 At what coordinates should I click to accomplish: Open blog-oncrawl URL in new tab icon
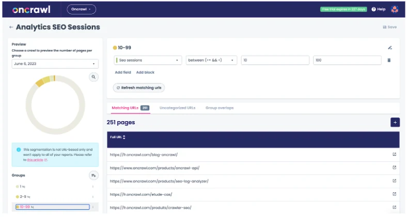394,154
